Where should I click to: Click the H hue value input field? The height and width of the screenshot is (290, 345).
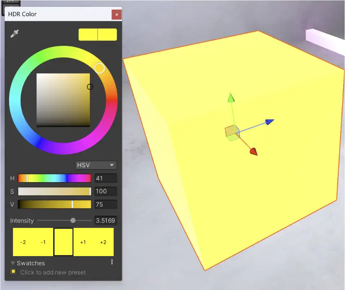click(x=106, y=178)
